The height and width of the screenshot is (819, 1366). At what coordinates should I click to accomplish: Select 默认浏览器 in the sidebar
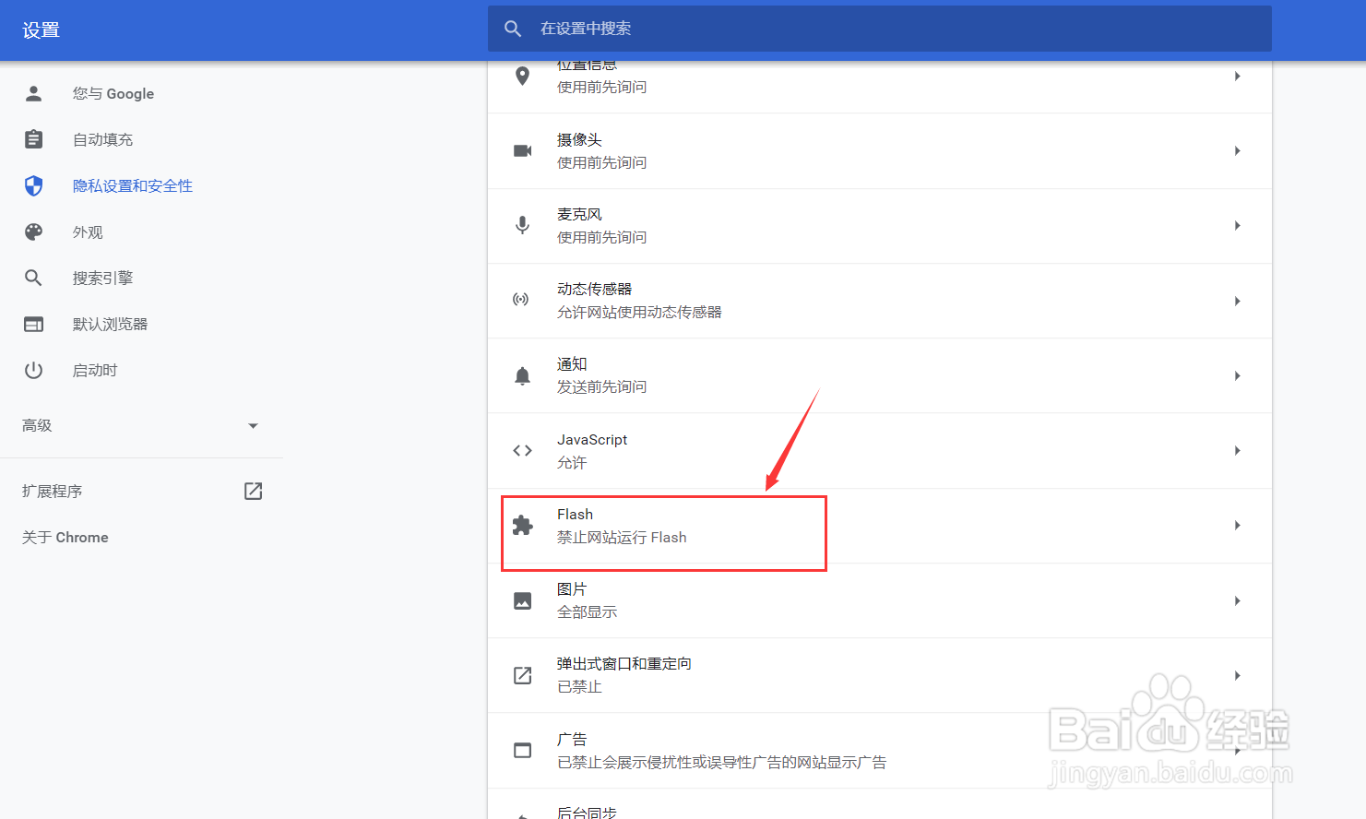[111, 324]
